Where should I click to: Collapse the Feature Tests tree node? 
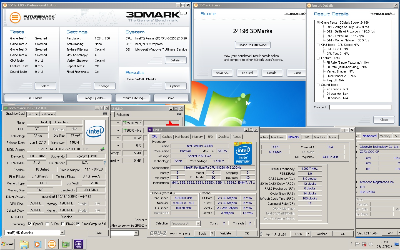point(318,58)
